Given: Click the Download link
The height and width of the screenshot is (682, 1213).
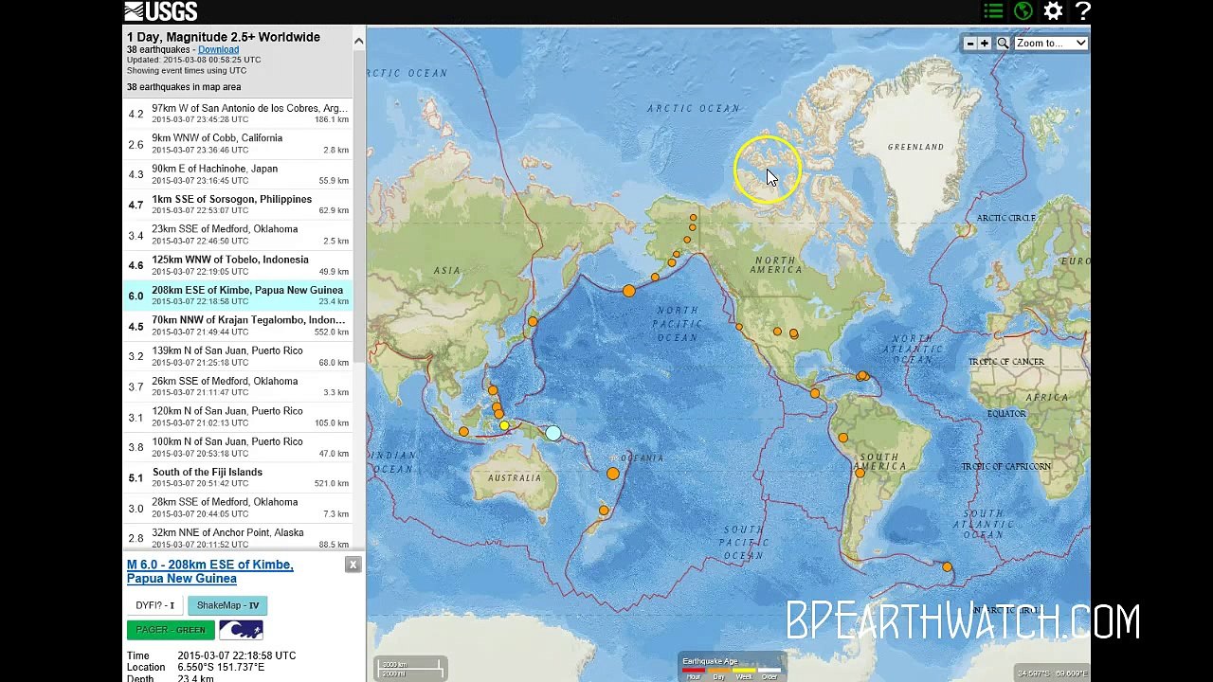Looking at the screenshot, I should 218,49.
